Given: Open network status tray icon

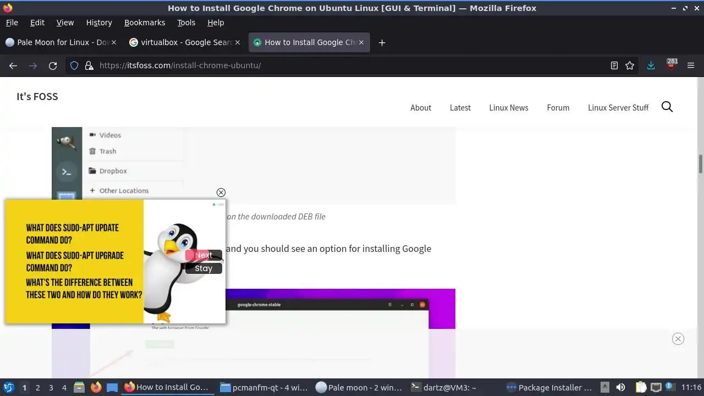Looking at the screenshot, I should [656, 388].
